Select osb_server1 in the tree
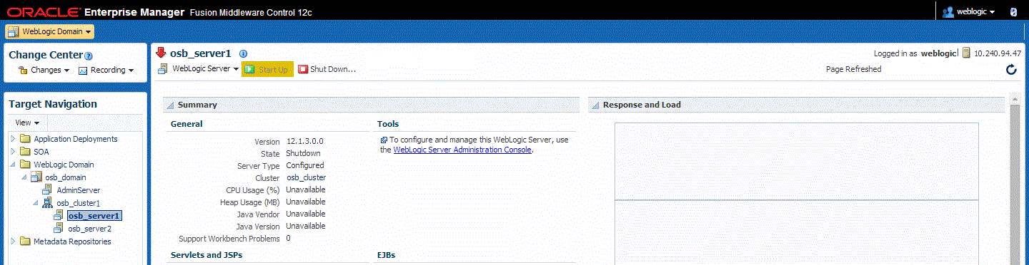Image resolution: width=1029 pixels, height=265 pixels. pos(94,216)
